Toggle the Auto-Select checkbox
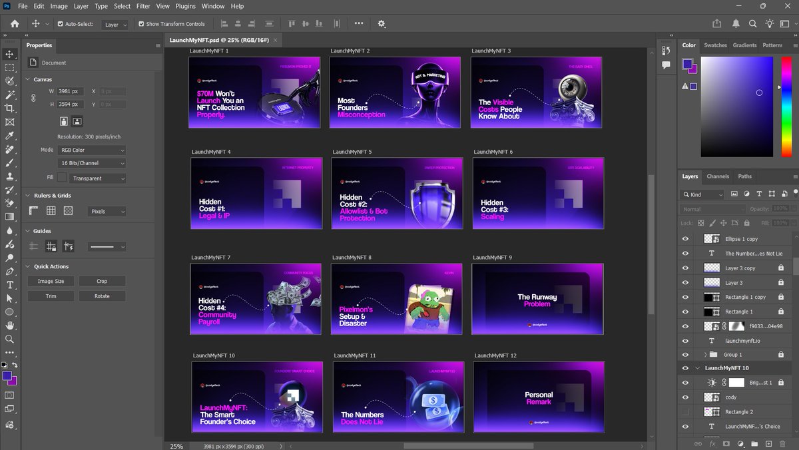The image size is (799, 450). coord(61,24)
